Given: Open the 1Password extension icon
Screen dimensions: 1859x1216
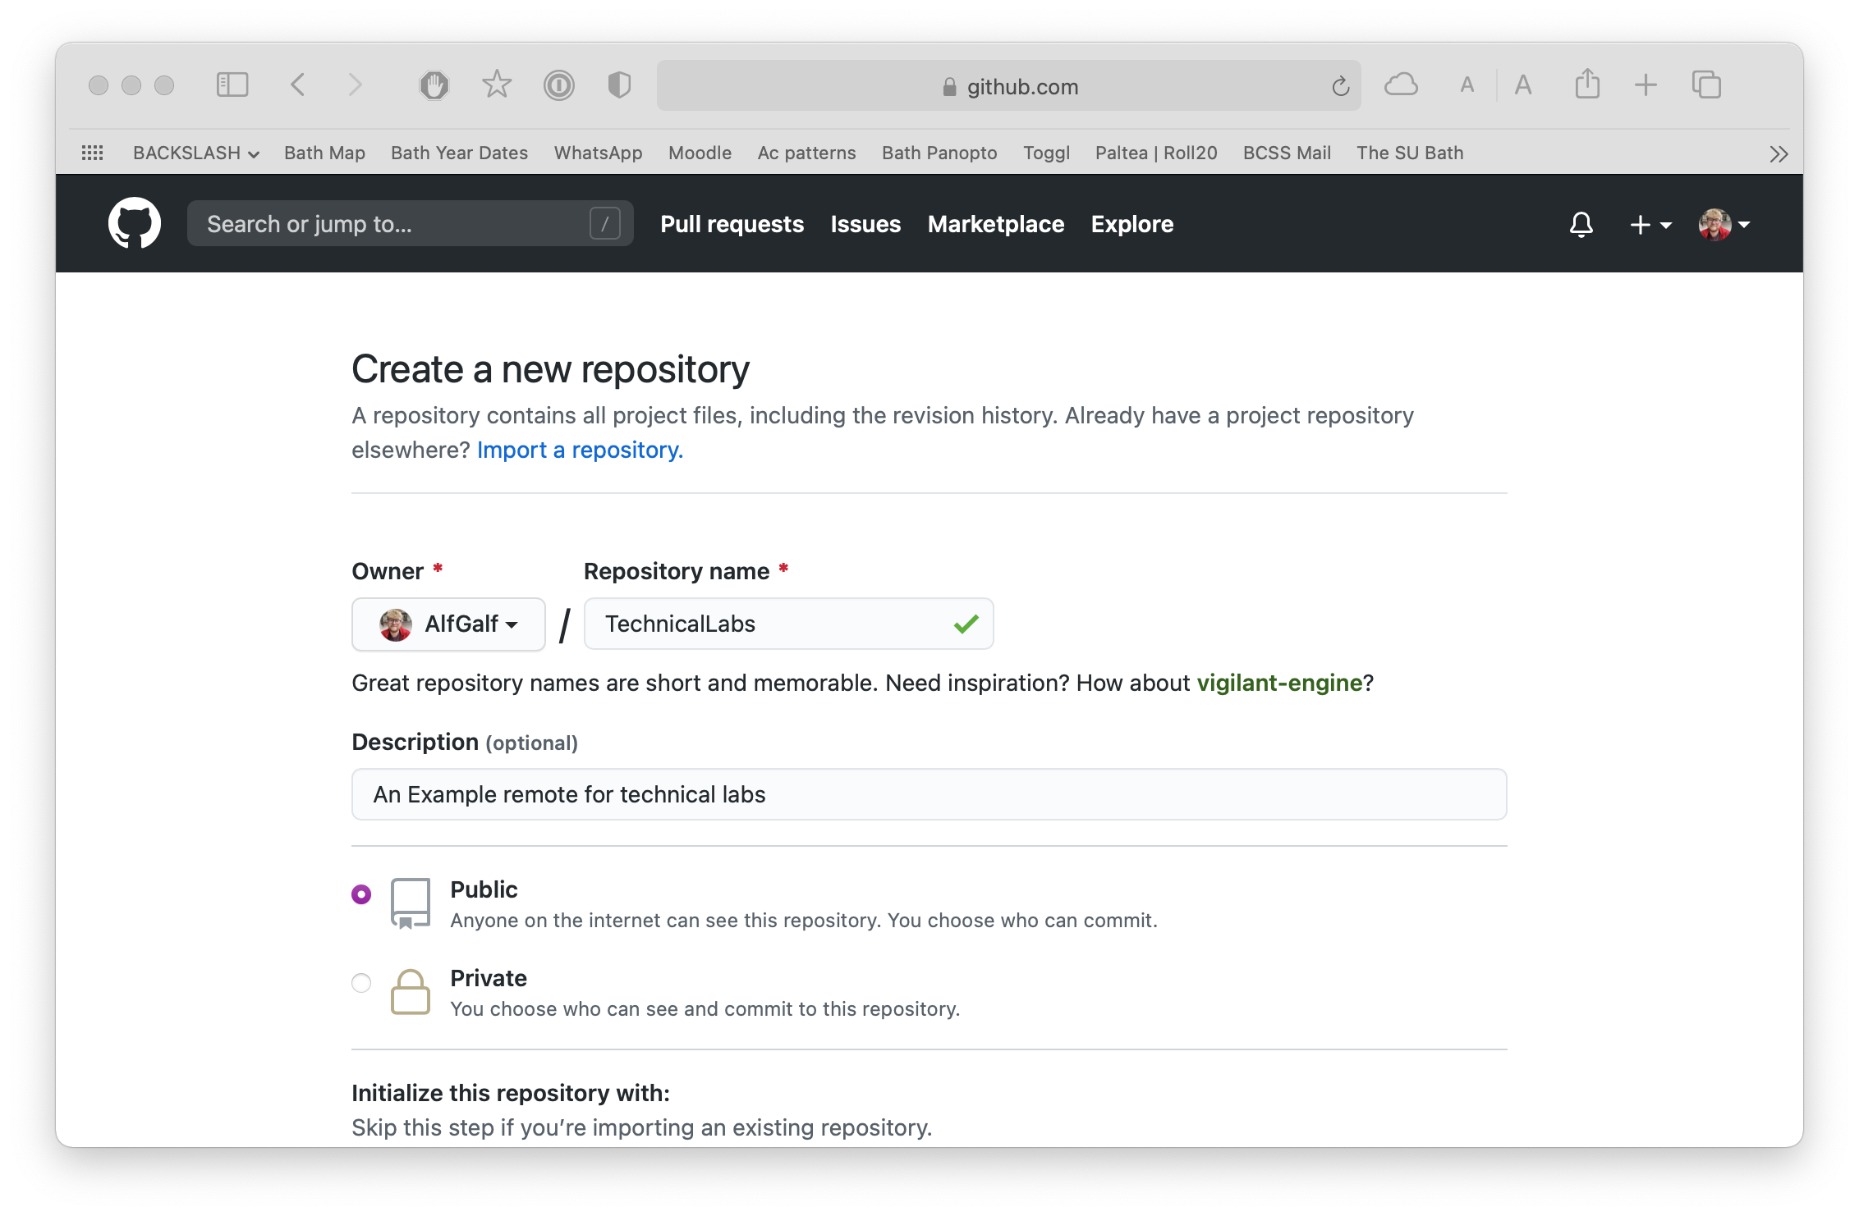Looking at the screenshot, I should click(x=559, y=85).
